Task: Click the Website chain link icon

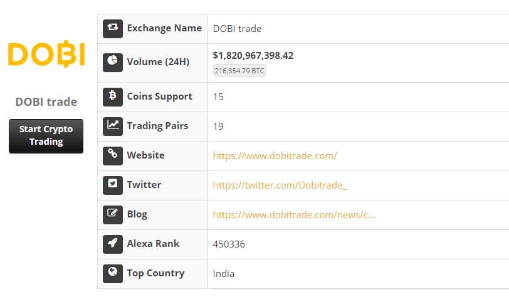Action: [113, 155]
